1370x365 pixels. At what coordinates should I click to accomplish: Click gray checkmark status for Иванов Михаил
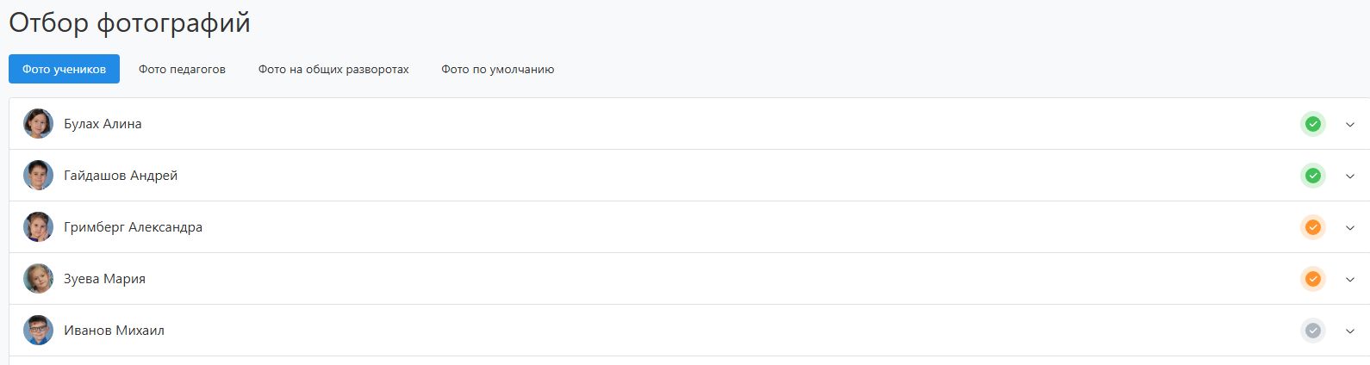tap(1312, 331)
